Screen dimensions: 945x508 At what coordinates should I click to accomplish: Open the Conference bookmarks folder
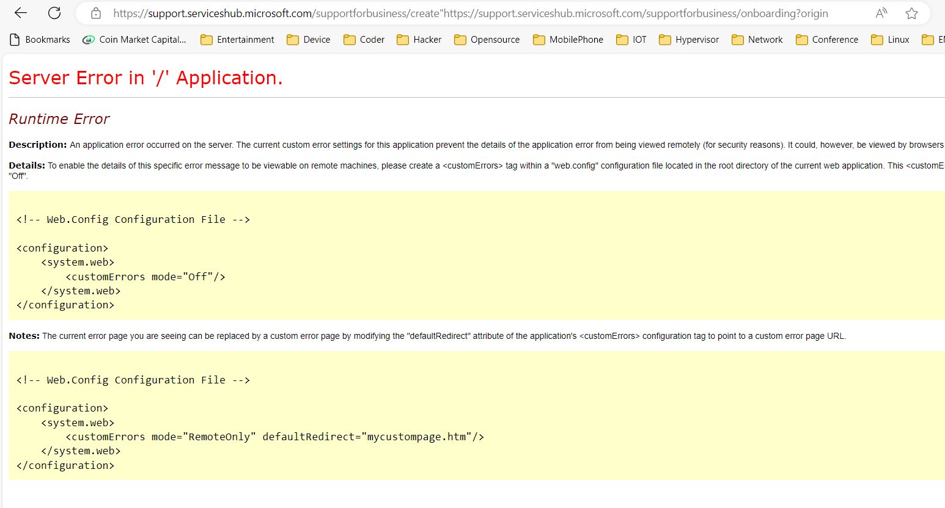(827, 40)
